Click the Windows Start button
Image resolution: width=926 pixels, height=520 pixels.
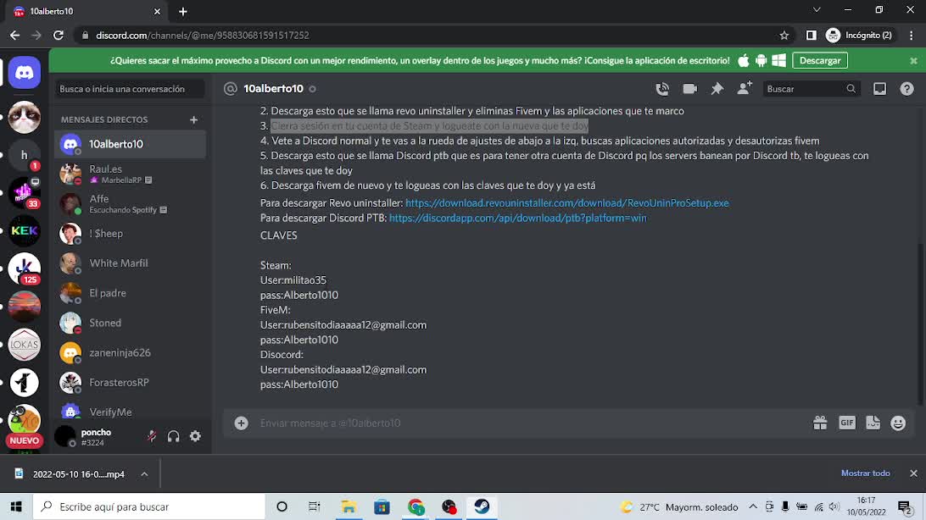click(x=16, y=506)
